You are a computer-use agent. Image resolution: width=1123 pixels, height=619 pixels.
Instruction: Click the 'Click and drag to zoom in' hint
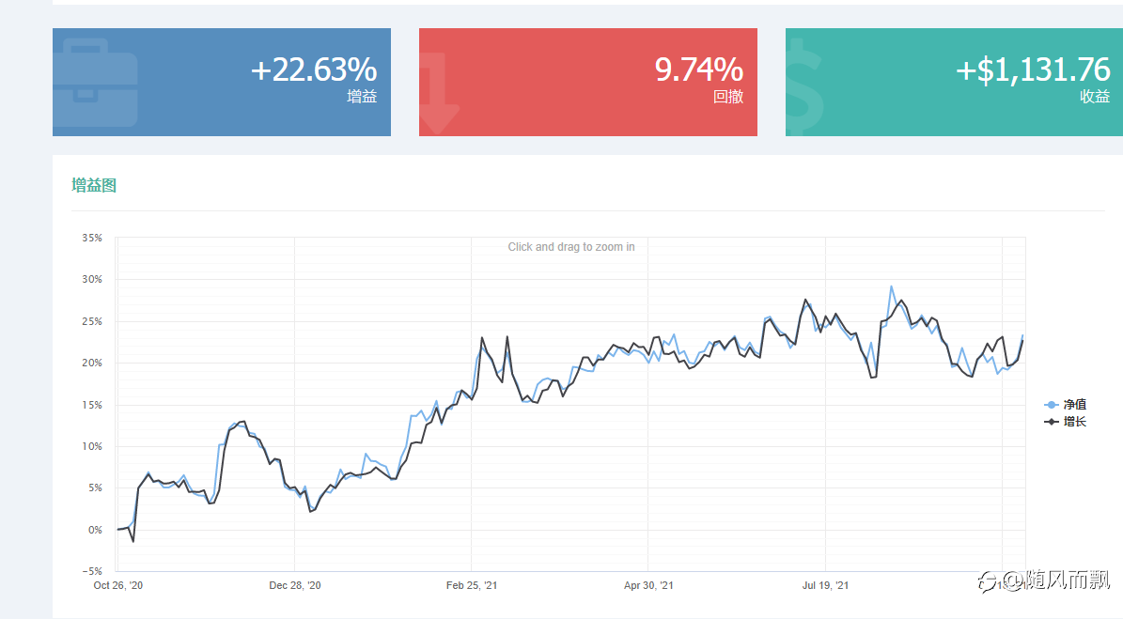[x=570, y=247]
